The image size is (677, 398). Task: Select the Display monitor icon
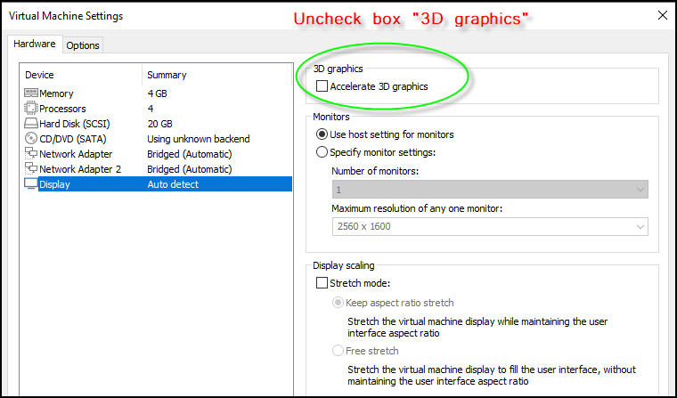tap(31, 184)
